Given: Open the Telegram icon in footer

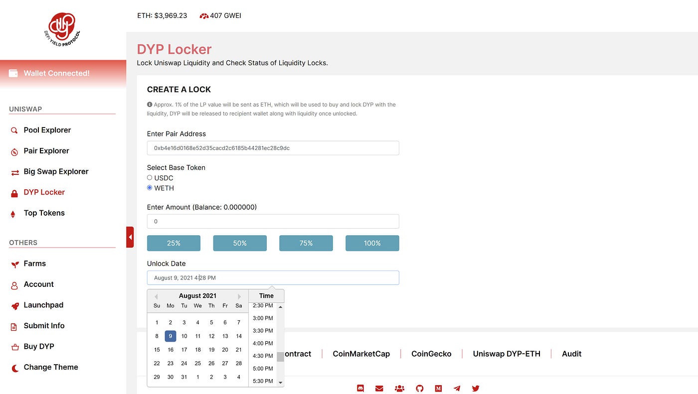Looking at the screenshot, I should tap(457, 388).
